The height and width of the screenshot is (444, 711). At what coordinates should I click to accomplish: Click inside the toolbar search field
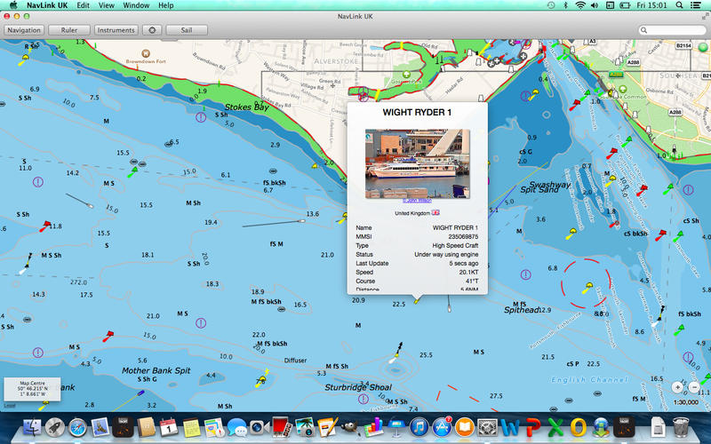click(673, 30)
